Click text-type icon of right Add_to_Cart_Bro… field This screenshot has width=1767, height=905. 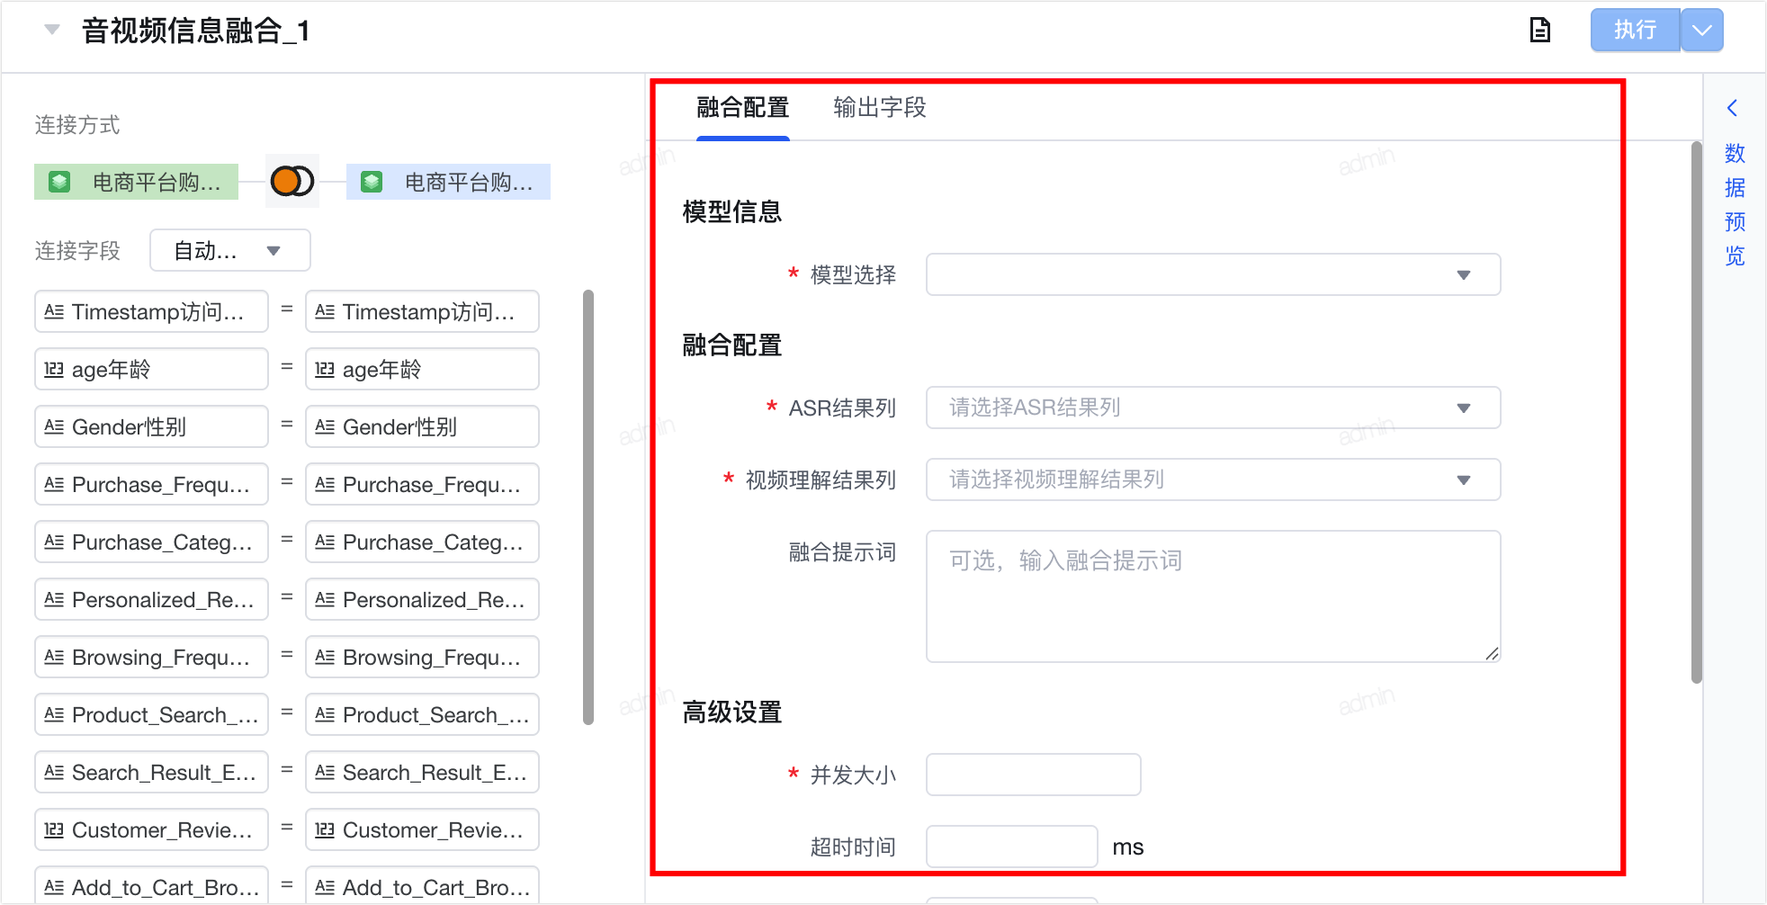(325, 887)
